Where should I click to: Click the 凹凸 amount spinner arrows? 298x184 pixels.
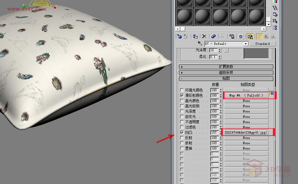pos(221,132)
